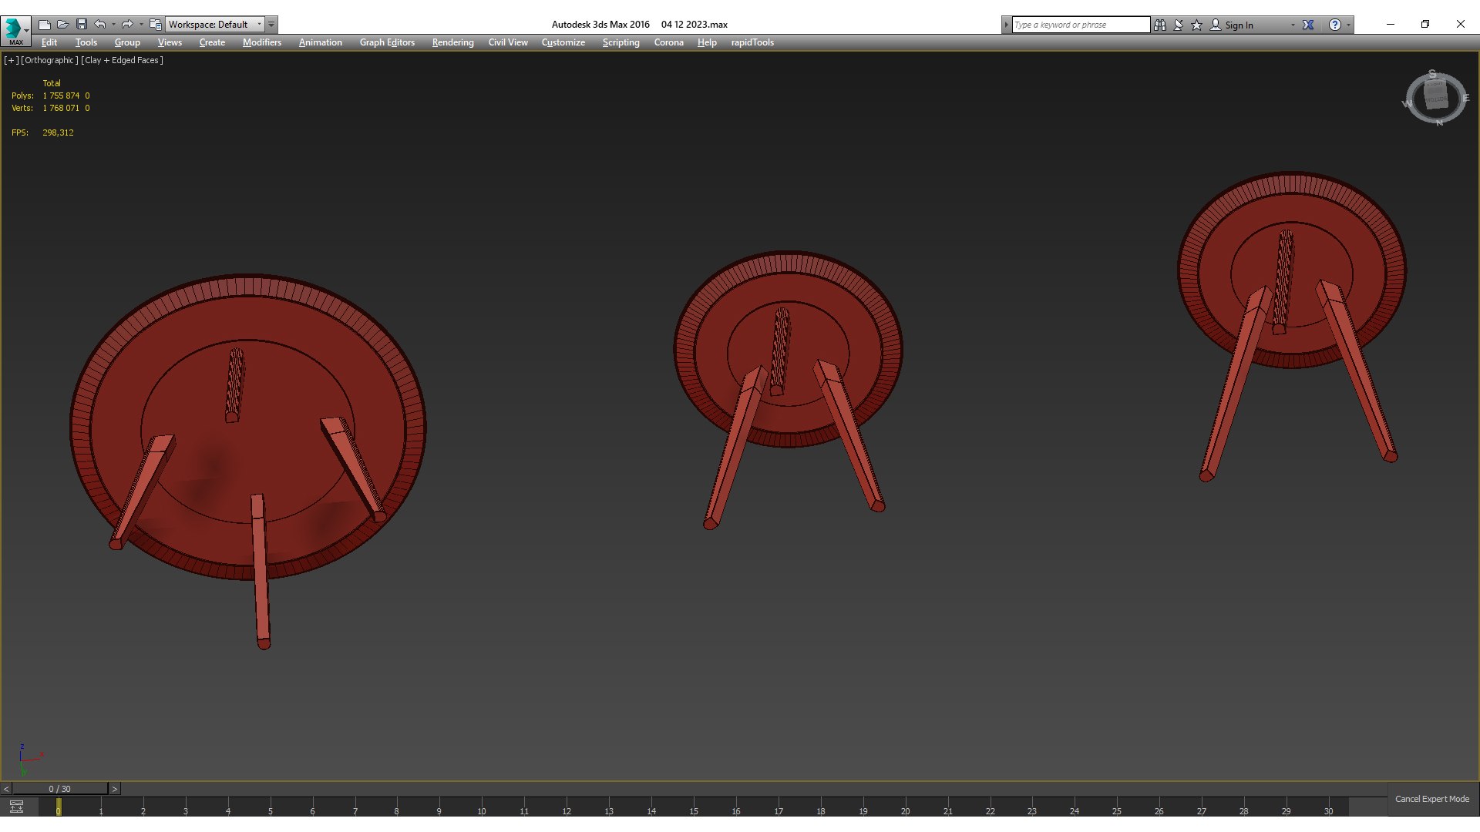Click the Clay + Edged Faces viewport label
Screen dimensions: 1480x832
(122, 60)
